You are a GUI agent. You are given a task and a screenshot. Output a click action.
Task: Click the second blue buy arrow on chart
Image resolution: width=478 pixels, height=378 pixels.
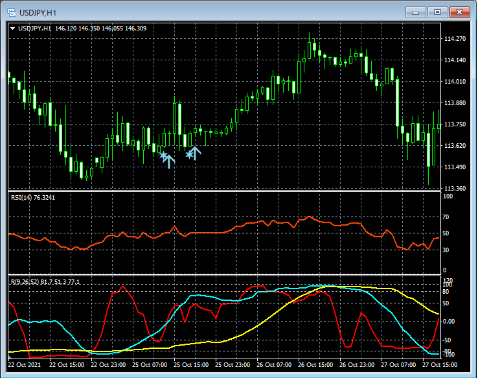point(194,153)
